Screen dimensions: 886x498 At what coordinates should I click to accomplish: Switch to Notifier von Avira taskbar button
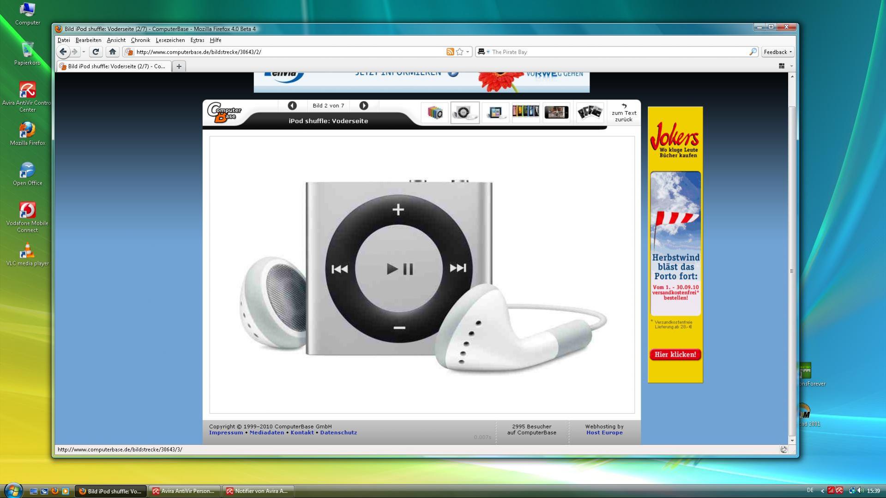point(258,491)
